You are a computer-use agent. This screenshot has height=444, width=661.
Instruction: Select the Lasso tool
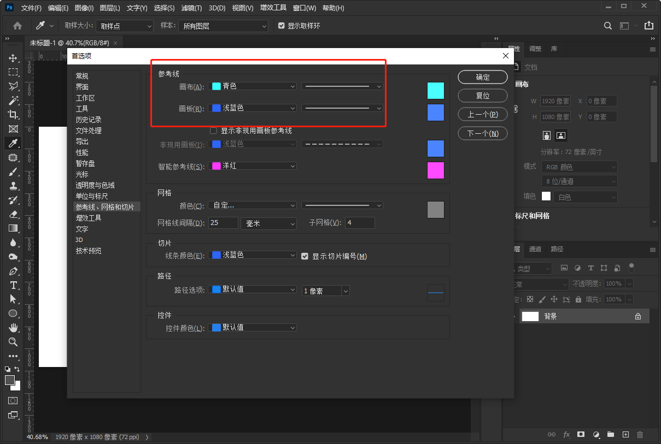pos(13,86)
